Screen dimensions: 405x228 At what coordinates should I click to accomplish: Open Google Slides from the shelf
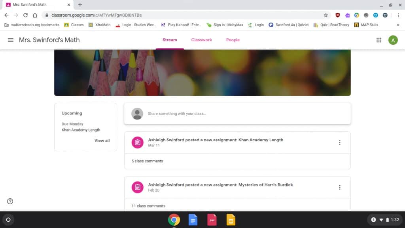pos(231,219)
